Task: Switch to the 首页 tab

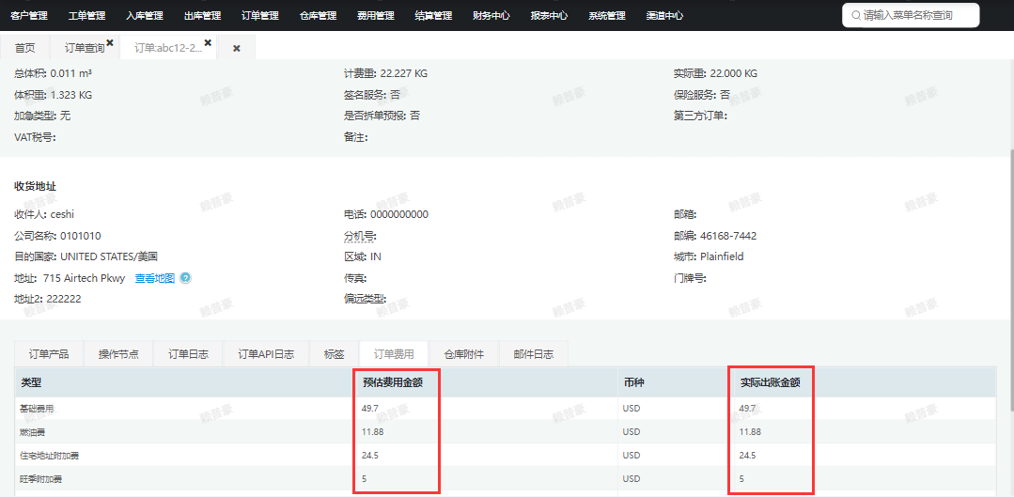Action: [x=25, y=49]
